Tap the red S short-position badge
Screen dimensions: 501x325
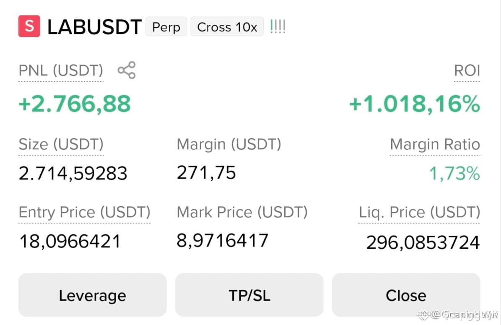(29, 26)
